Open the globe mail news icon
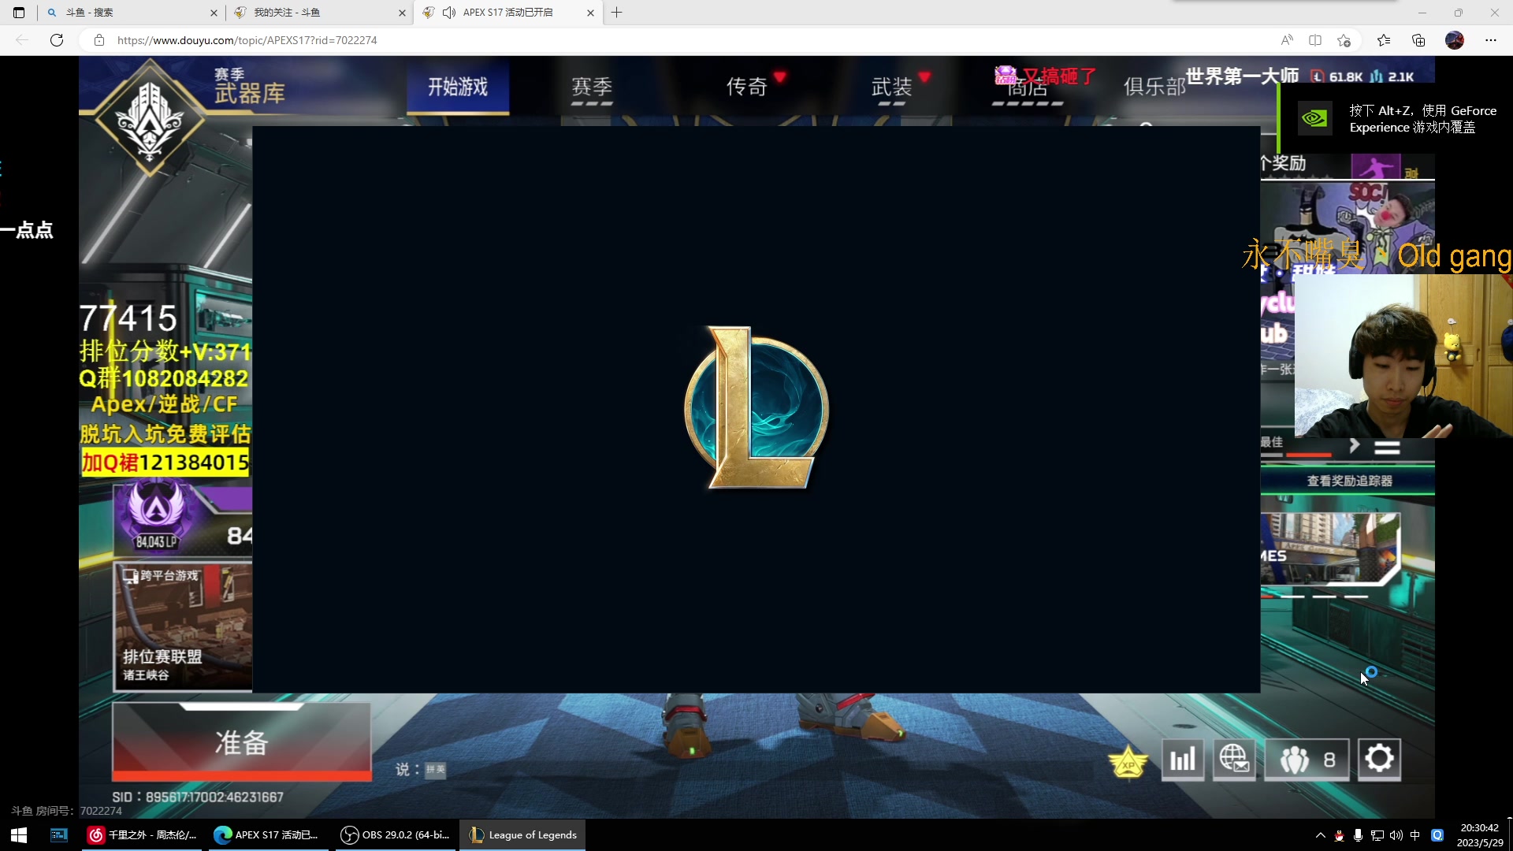This screenshot has width=1513, height=851. pos(1234,760)
